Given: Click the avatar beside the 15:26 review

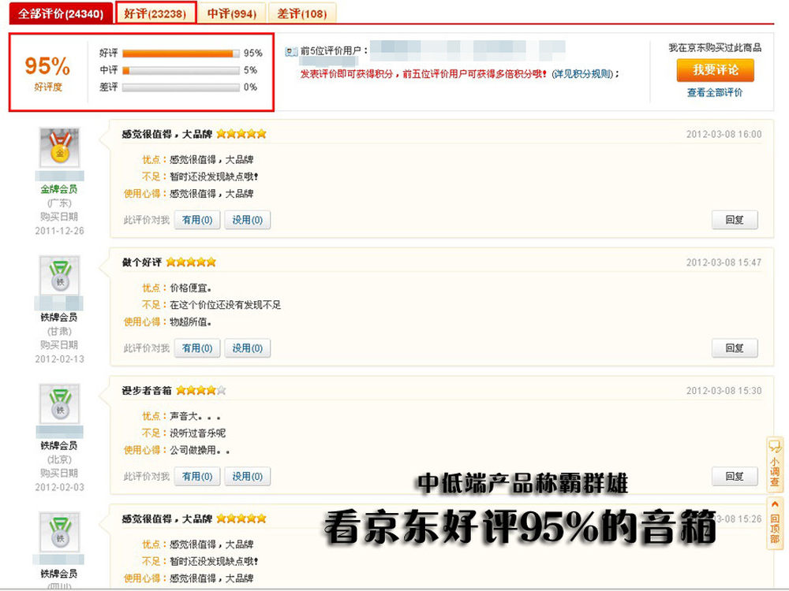Looking at the screenshot, I should 60,532.
